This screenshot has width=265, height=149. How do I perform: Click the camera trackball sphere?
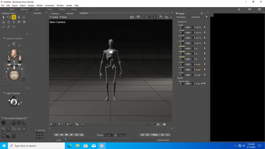[x=14, y=75]
